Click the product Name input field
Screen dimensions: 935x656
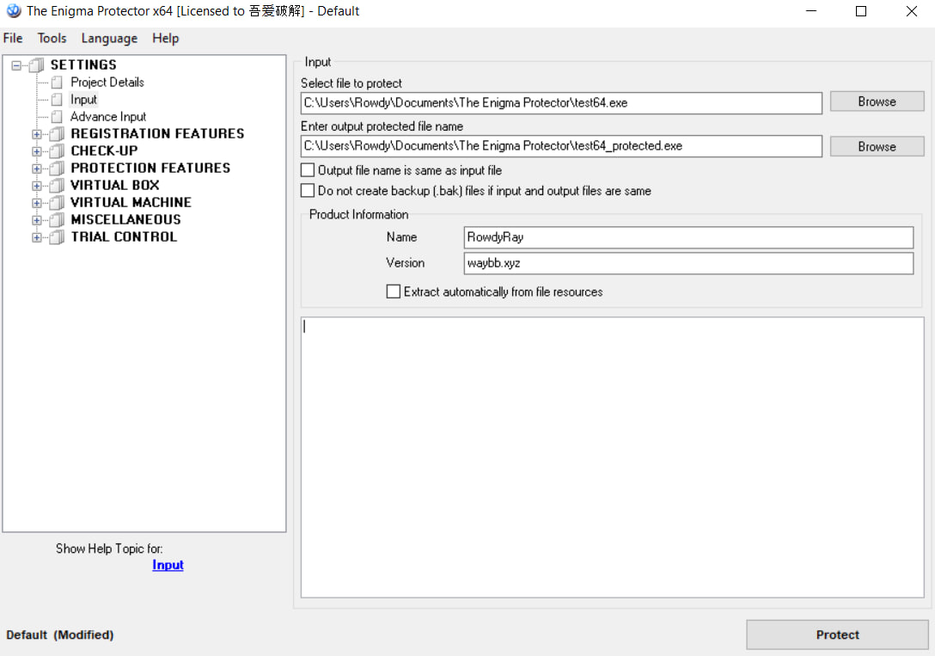click(687, 237)
